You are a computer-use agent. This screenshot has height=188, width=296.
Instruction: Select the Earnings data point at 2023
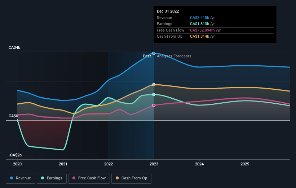click(x=154, y=94)
